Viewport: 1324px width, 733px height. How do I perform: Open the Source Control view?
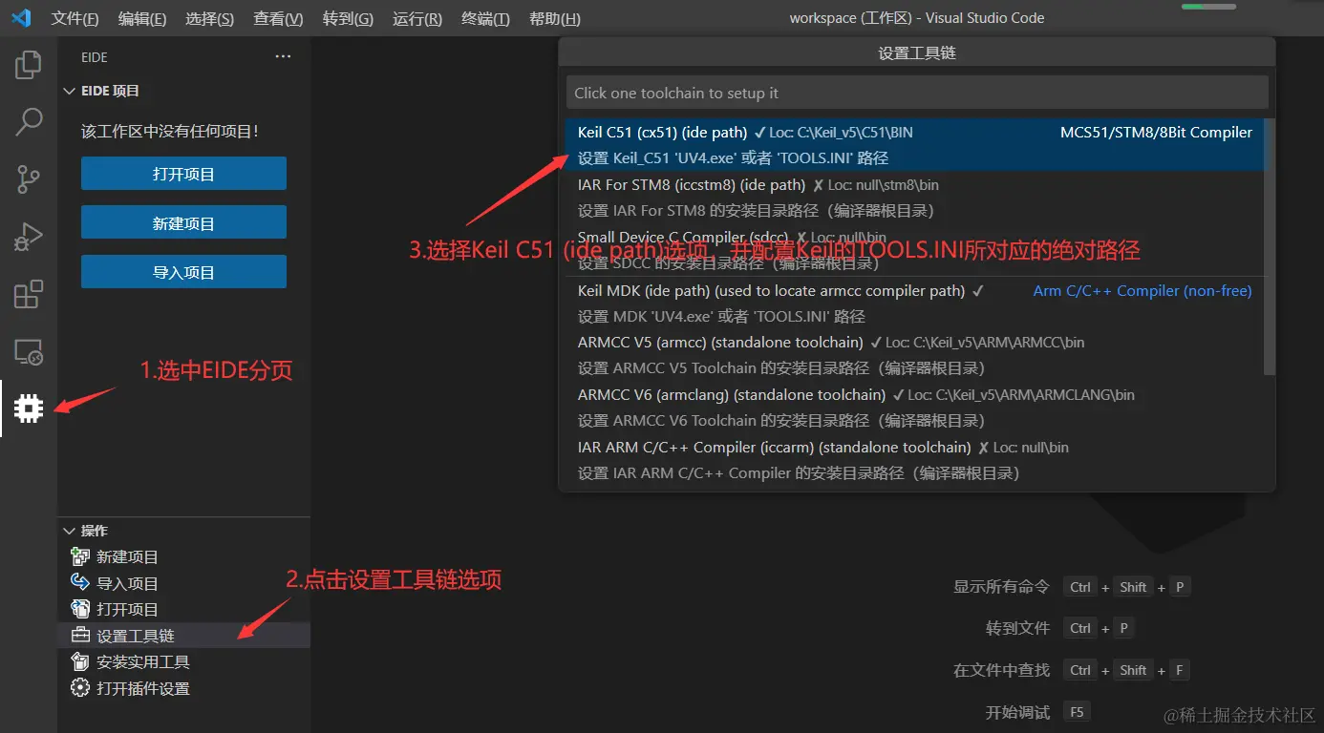point(29,178)
